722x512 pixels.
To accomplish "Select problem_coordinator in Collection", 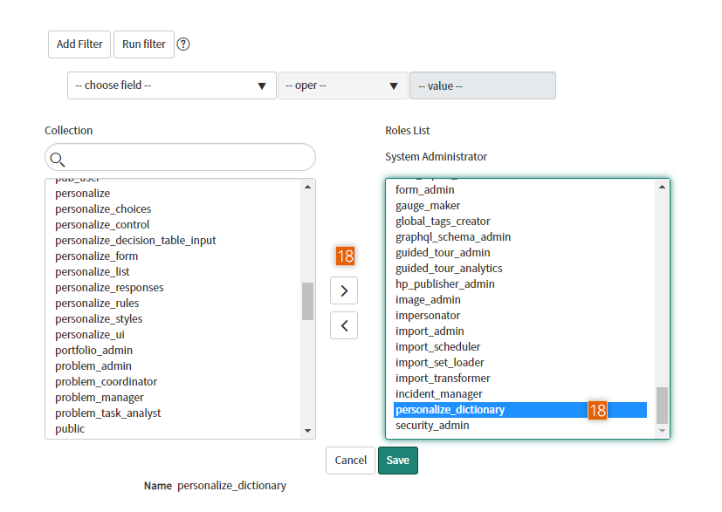I will [106, 381].
